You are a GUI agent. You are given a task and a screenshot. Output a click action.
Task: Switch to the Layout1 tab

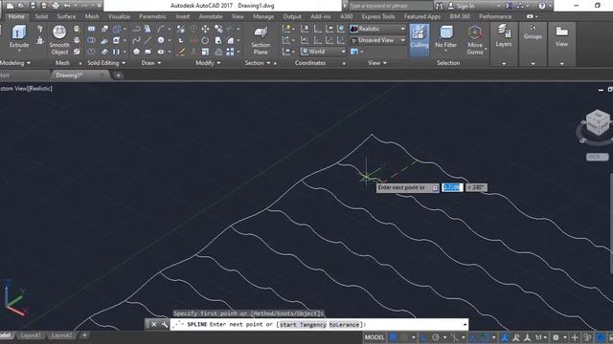coord(31,335)
